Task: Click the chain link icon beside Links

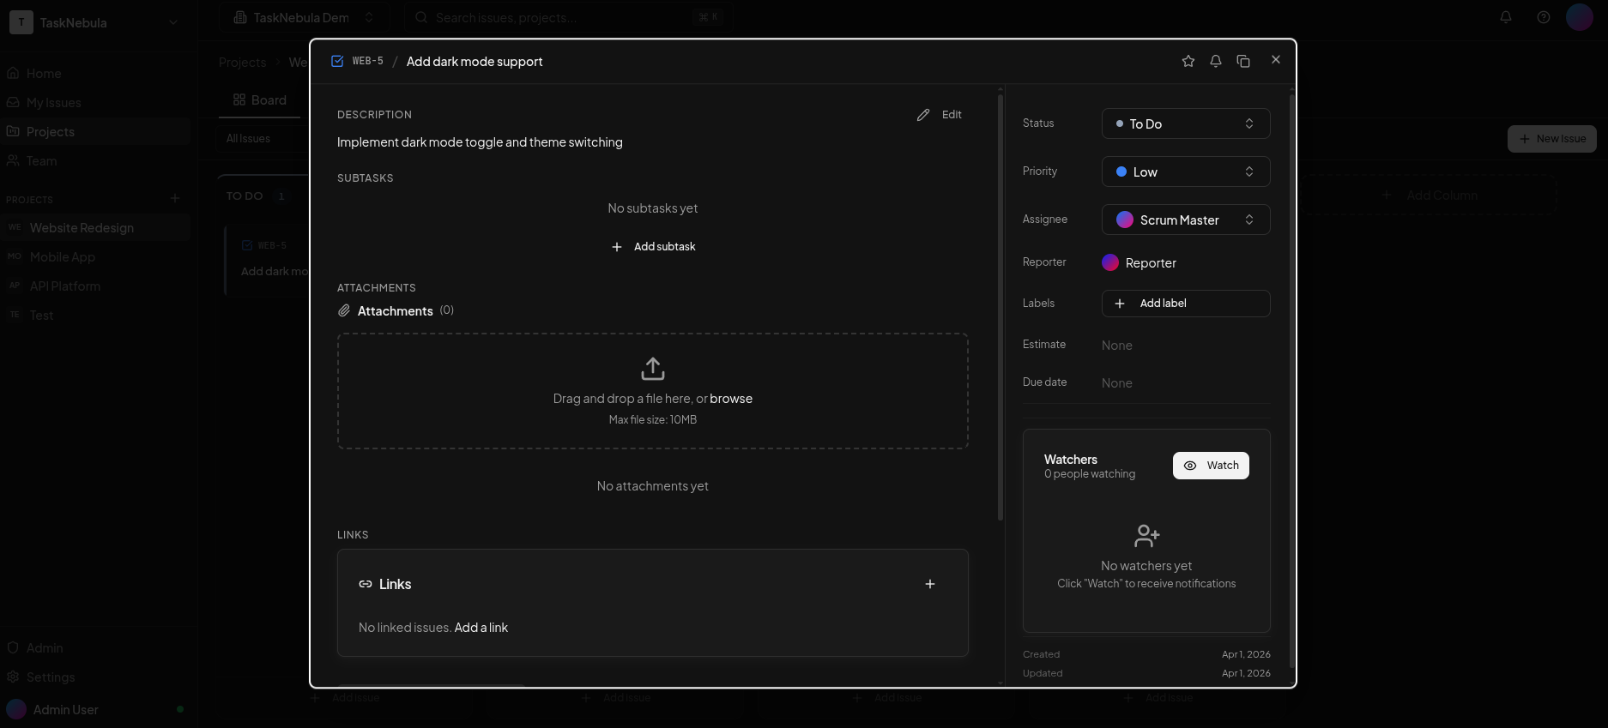Action: point(366,584)
